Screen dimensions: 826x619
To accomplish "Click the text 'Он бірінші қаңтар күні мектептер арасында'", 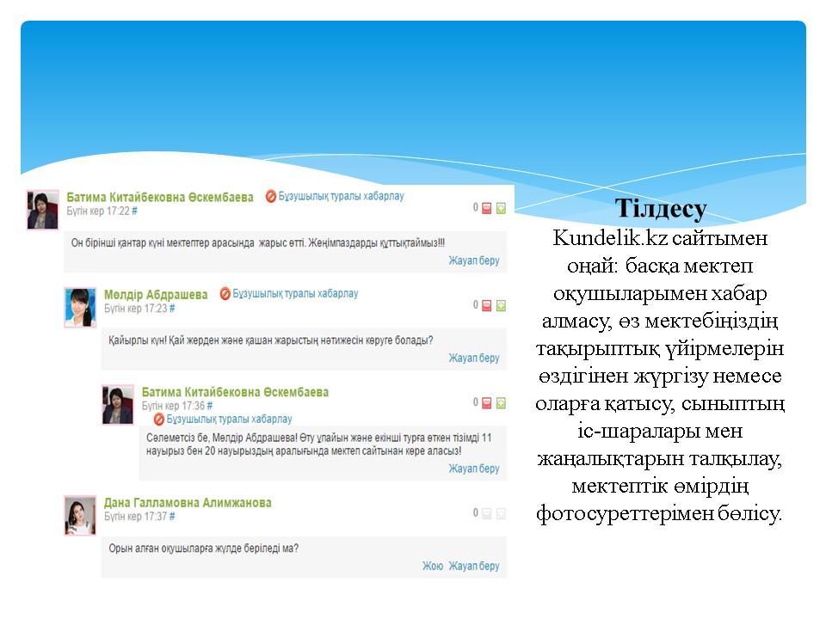I will (x=163, y=243).
